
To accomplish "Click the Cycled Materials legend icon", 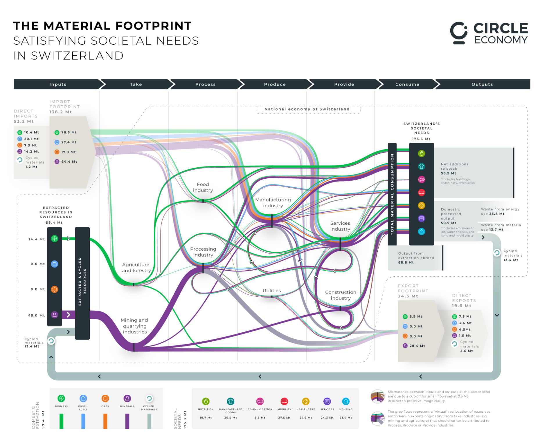I will tap(149, 398).
